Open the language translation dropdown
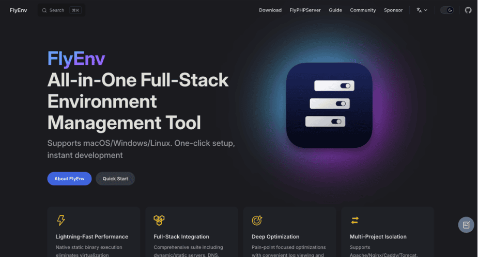Screen dimensions: 478x257 [422, 10]
